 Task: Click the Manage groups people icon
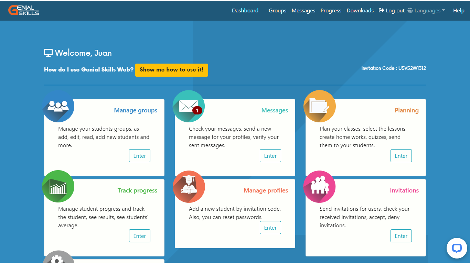click(58, 106)
